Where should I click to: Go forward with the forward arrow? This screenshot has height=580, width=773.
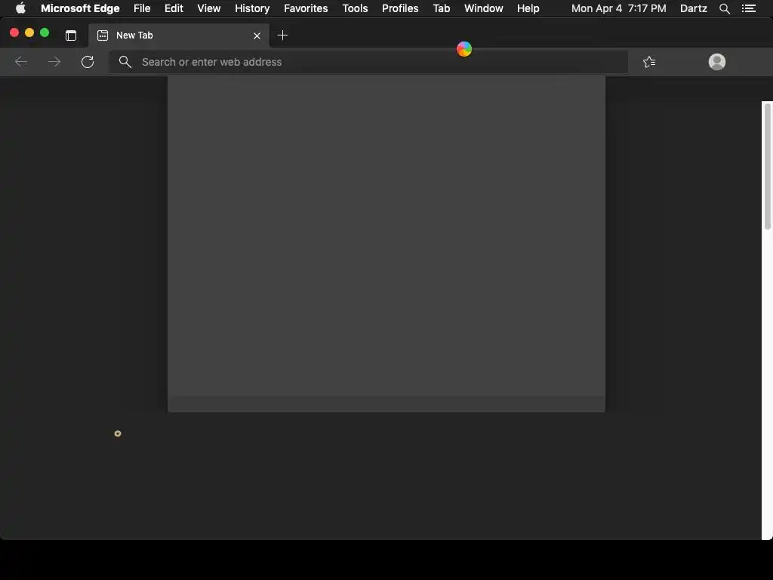tap(54, 62)
